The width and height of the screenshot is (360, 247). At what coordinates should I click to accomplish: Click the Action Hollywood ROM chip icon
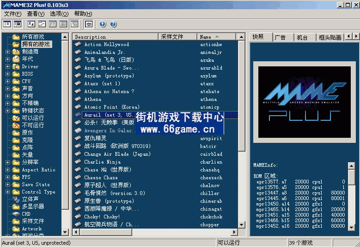pos(78,44)
